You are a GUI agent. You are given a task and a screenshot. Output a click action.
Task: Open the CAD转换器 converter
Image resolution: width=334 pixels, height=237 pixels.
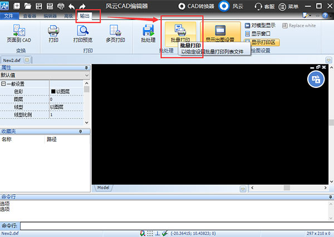(x=196, y=6)
